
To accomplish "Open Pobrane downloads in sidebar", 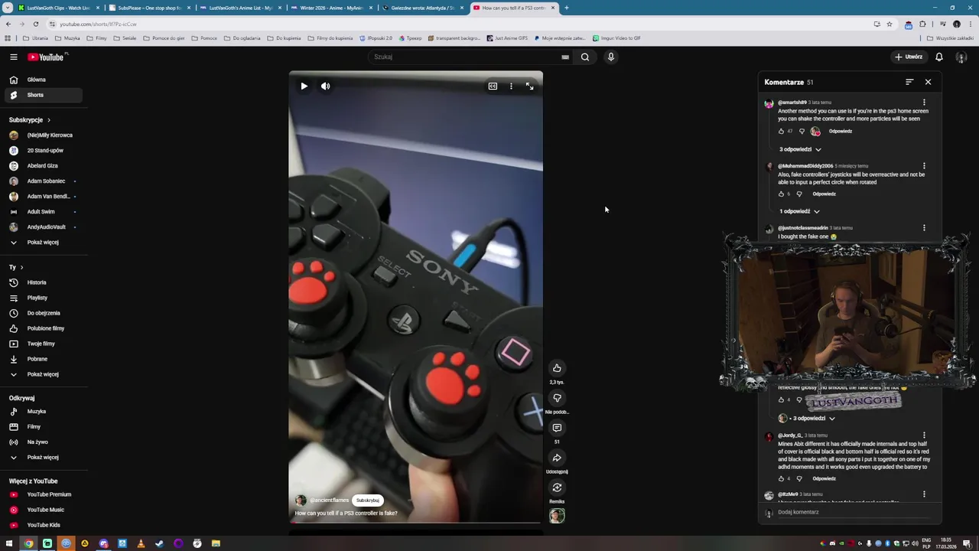I will [x=43, y=359].
